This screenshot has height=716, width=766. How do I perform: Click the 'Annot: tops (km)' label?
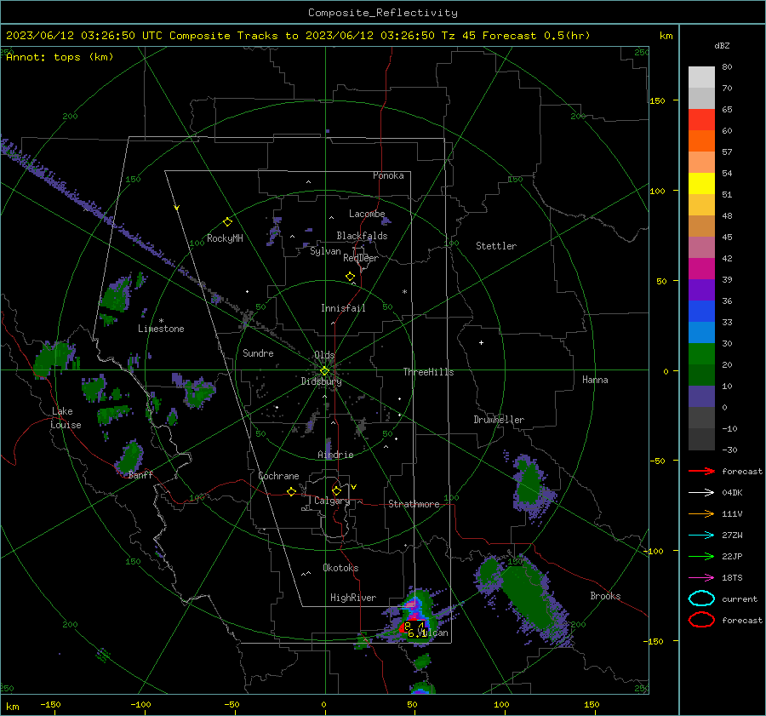(60, 57)
